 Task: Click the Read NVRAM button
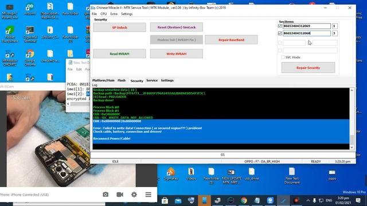click(120, 54)
